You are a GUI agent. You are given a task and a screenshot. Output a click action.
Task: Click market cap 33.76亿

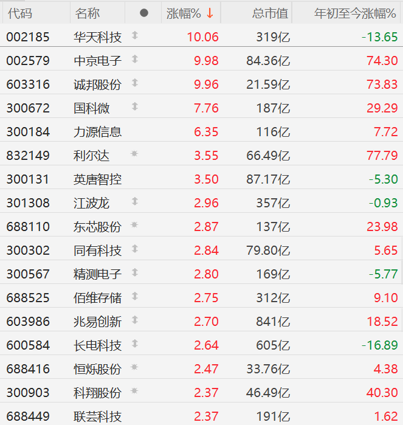(268, 369)
